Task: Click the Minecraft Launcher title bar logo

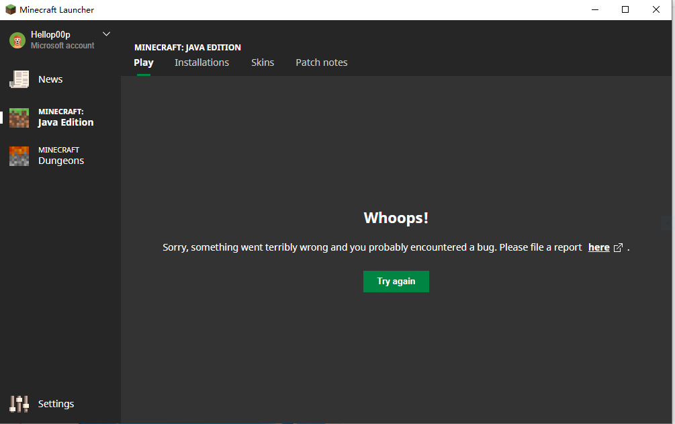Action: click(x=10, y=9)
